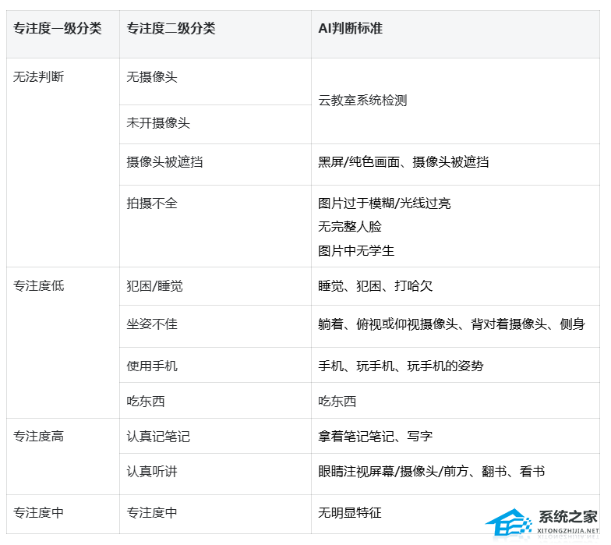This screenshot has height=545, width=611.
Task: Click the 无摄像头 cell
Action: tap(152, 78)
